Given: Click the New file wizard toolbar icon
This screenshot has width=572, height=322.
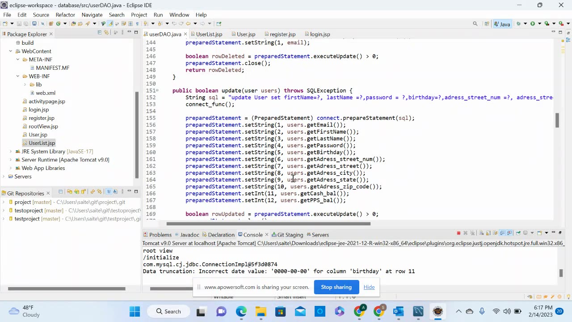Looking at the screenshot, I should click(x=5, y=24).
